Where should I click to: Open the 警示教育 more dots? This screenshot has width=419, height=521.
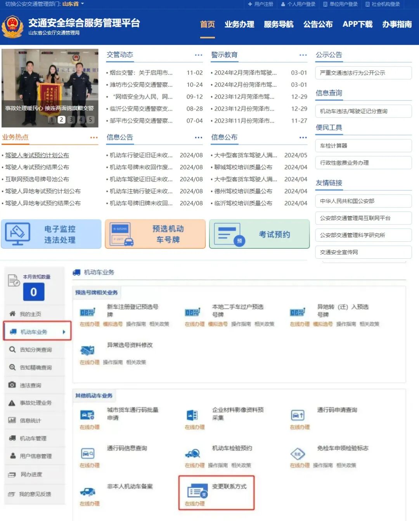(x=303, y=55)
